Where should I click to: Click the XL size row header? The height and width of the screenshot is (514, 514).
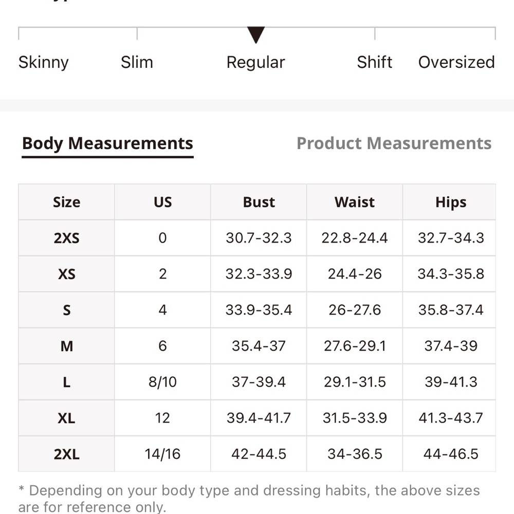[66, 418]
